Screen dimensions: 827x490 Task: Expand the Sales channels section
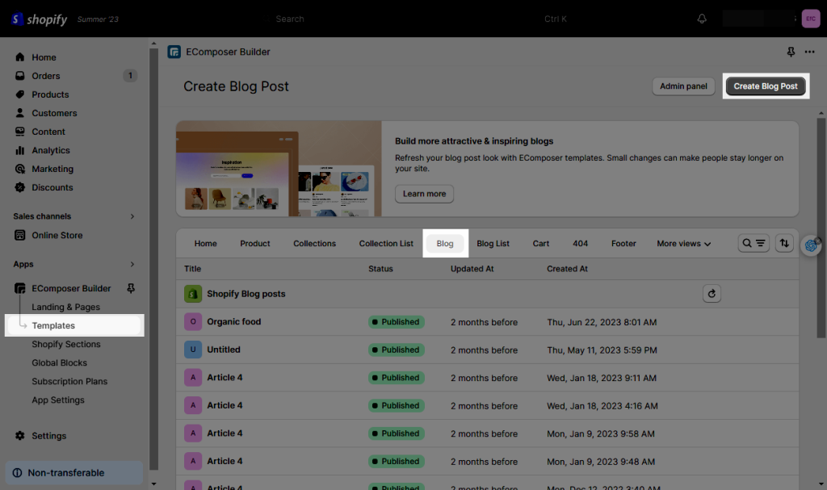click(132, 216)
